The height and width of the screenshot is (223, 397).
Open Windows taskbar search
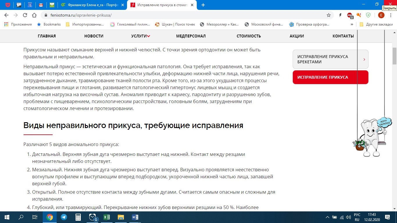tap(21, 217)
